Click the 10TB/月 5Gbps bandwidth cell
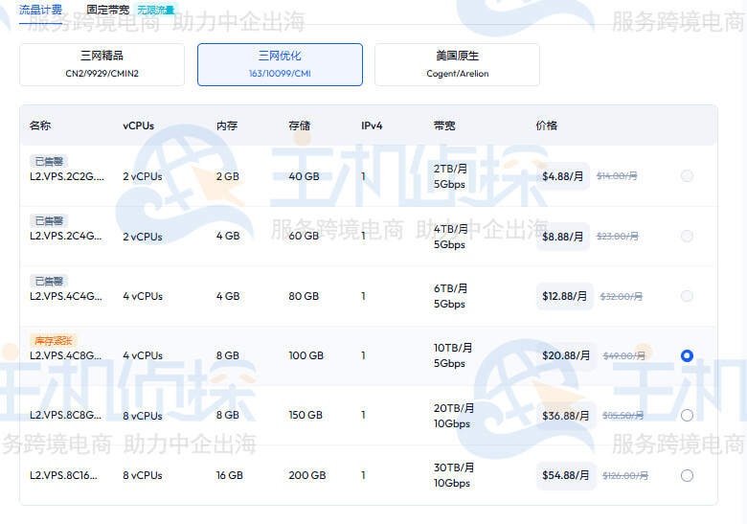Viewport: 747px width, 524px height. point(453,355)
